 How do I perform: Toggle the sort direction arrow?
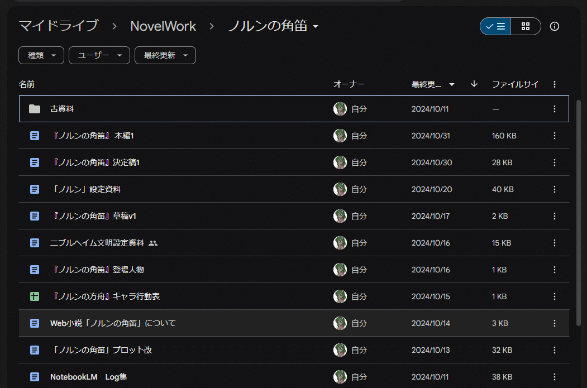coord(473,84)
